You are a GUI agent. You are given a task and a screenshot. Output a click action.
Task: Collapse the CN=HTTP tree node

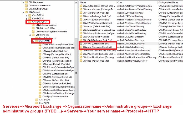tap(33, 41)
